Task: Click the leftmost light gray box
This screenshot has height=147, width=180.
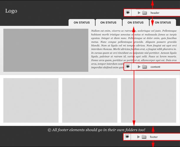Action: (31, 100)
